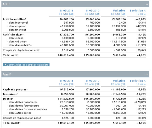Select dont dettes fiscales et sociales label
Viewport: 152px width, 128px height.
point(27,109)
